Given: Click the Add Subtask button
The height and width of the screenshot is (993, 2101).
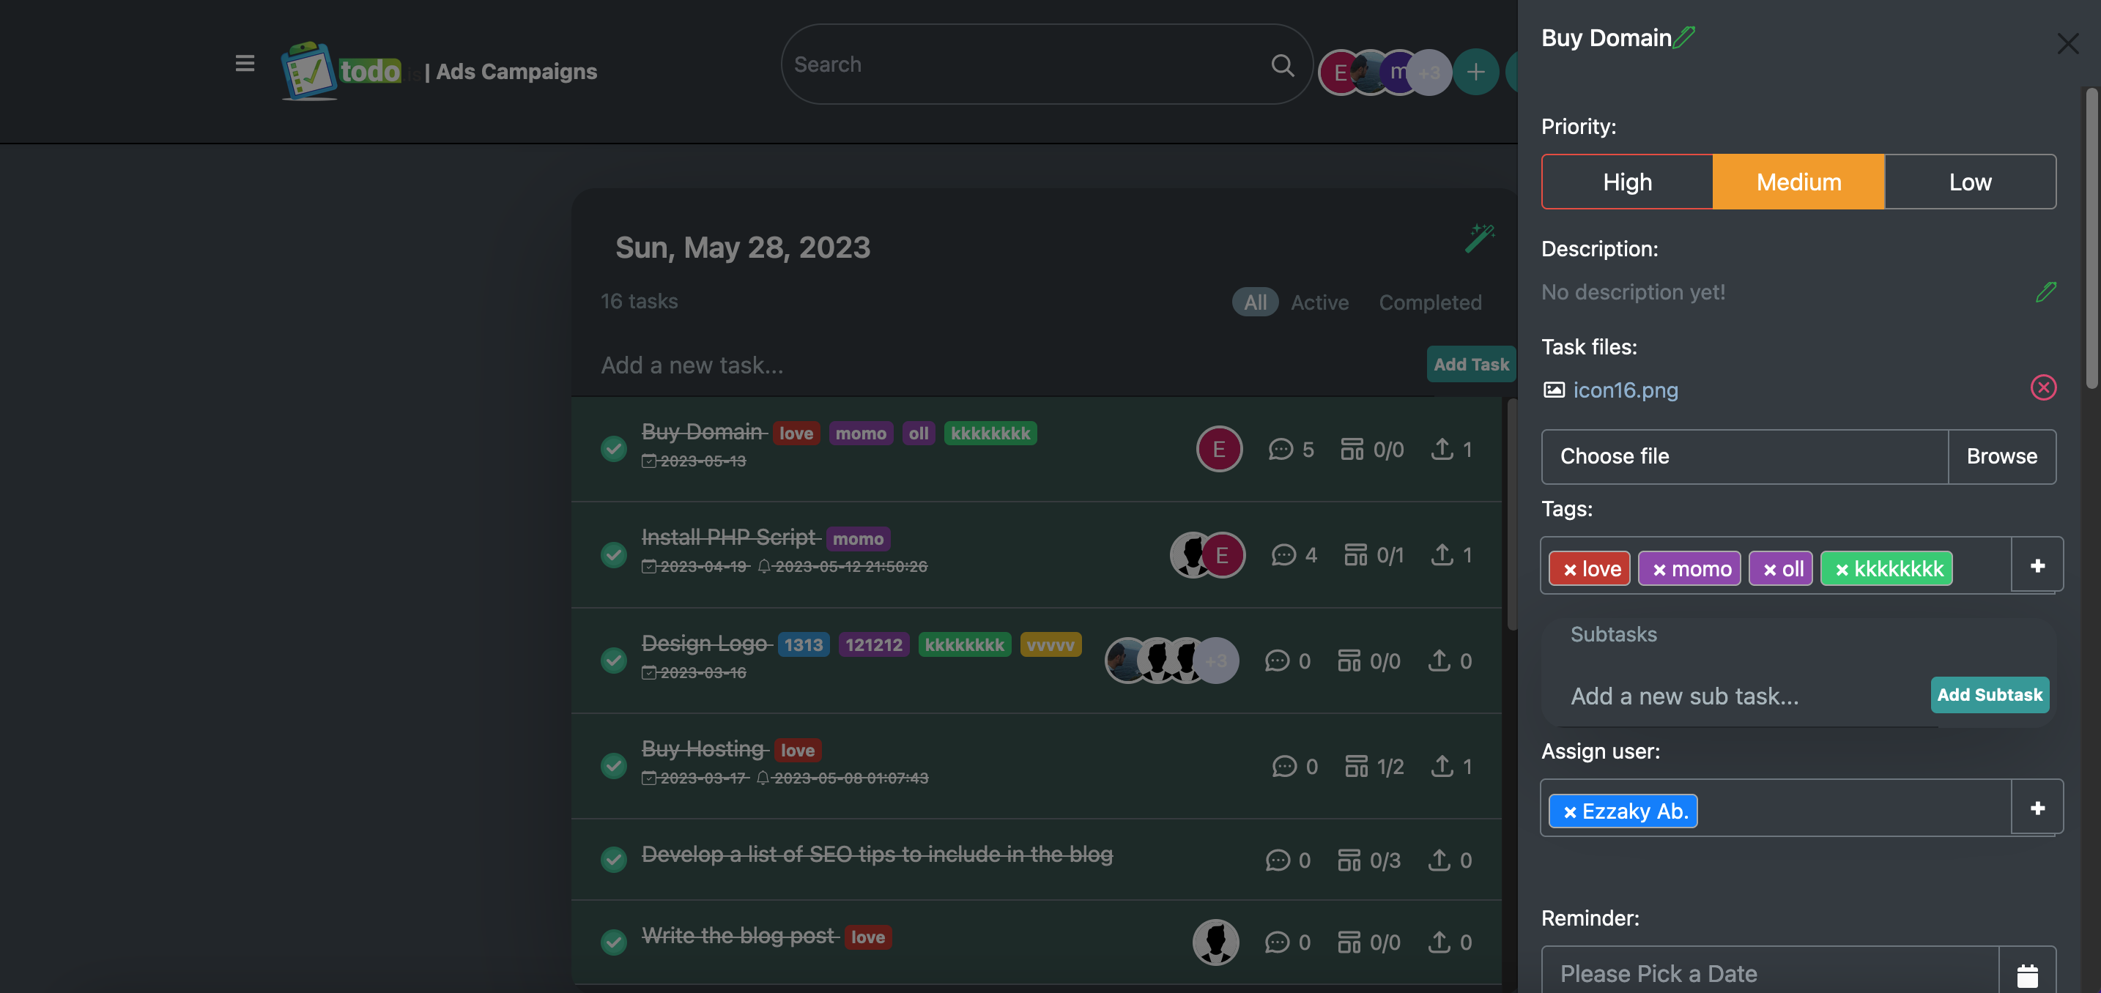Looking at the screenshot, I should click(1989, 695).
